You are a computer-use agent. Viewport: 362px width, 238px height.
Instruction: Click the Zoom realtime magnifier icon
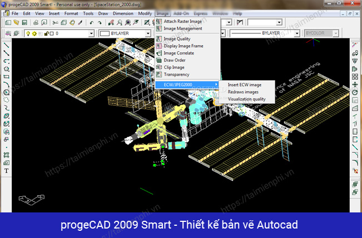[120, 22]
